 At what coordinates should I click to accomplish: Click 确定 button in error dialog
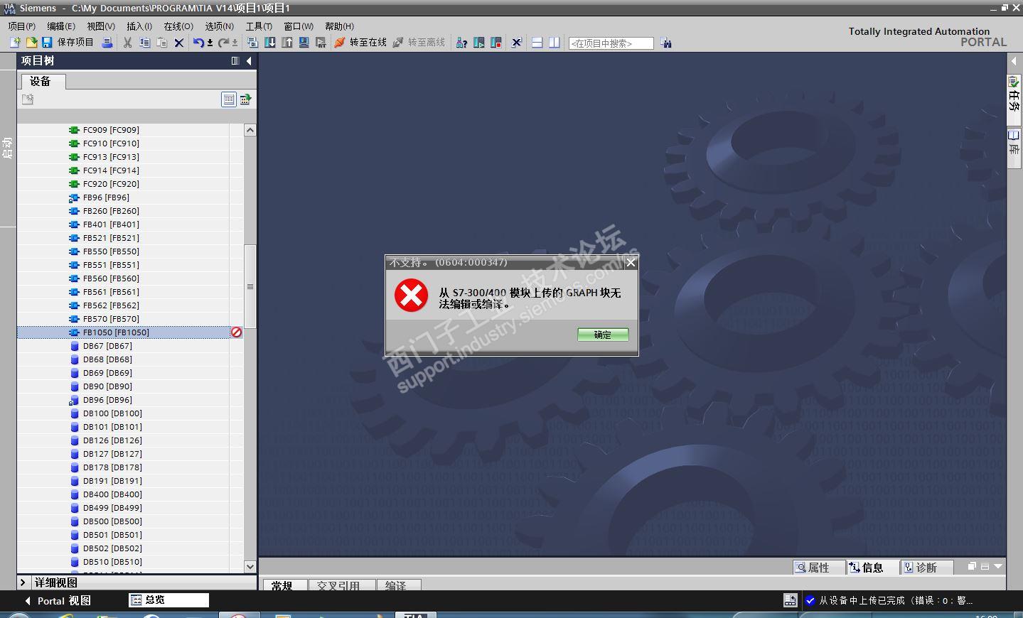click(603, 335)
